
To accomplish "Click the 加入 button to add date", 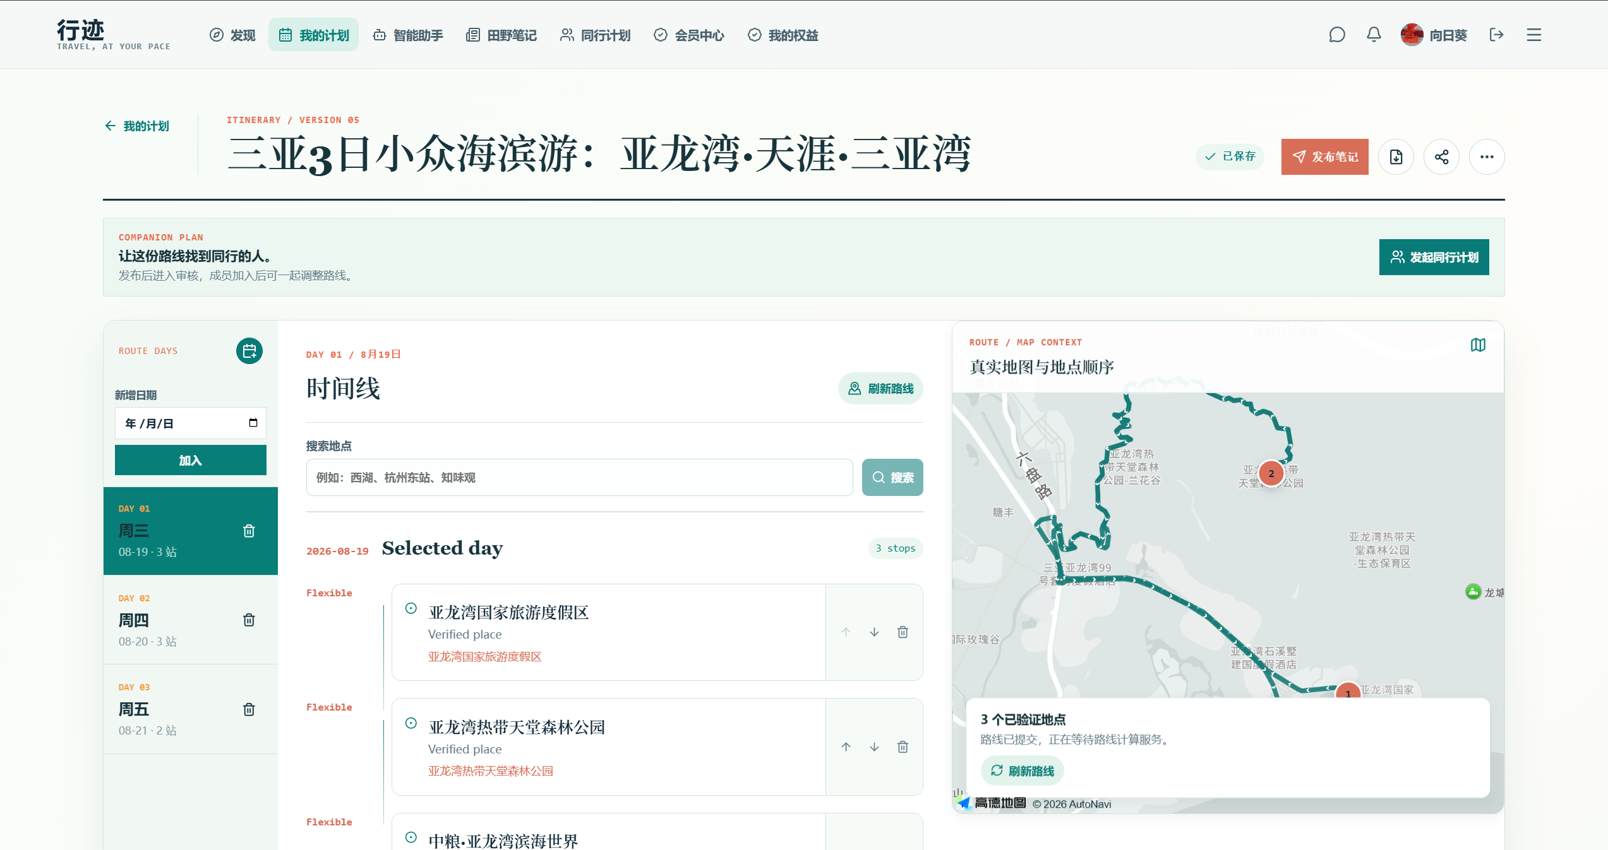I will click(191, 460).
